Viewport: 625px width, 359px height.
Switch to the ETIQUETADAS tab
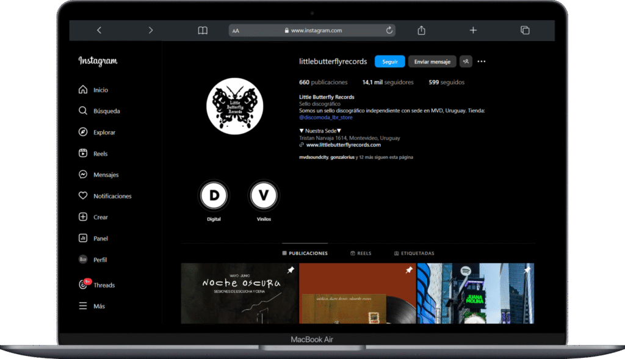[414, 253]
